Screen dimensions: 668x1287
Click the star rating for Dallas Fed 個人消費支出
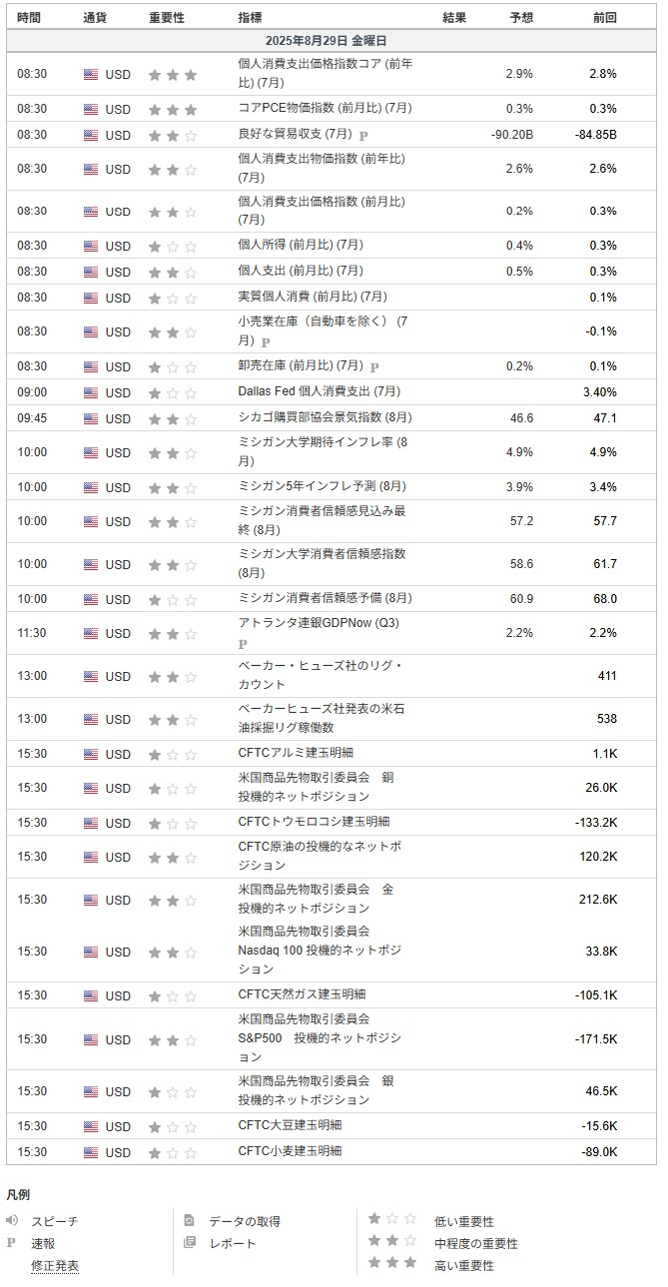(x=173, y=392)
